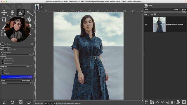Click the pexels-ali-pazani layer thumbnail
This screenshot has width=187, height=105.
point(159,24)
